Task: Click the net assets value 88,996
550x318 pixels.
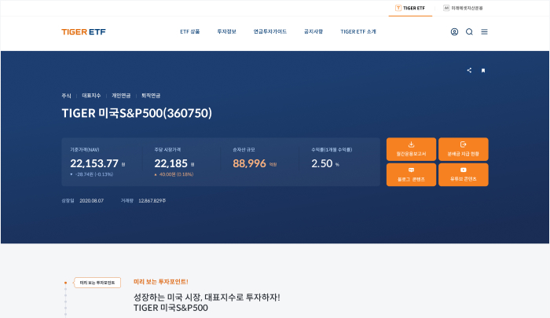Action: (x=249, y=163)
